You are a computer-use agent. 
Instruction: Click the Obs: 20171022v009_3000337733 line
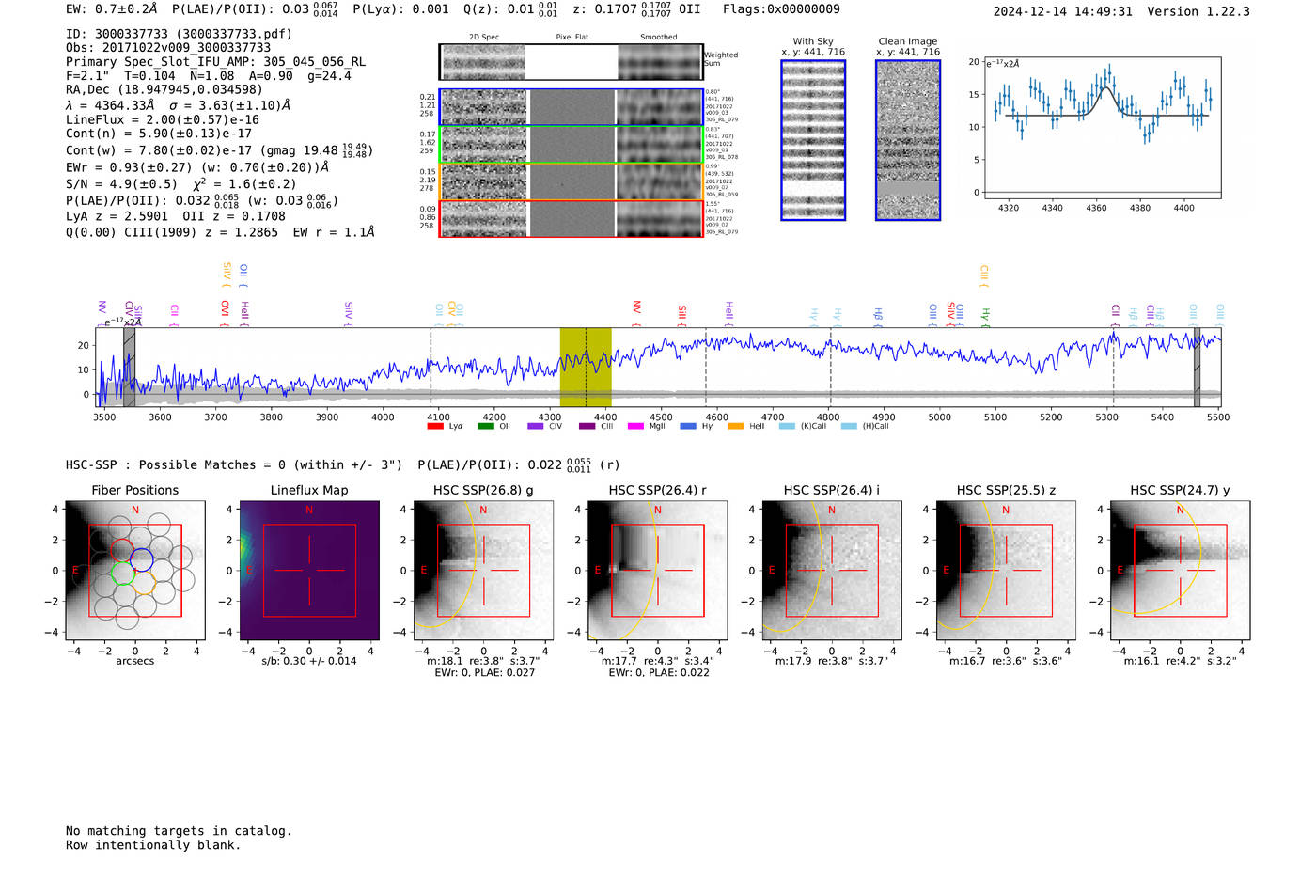pyautogui.click(x=168, y=48)
